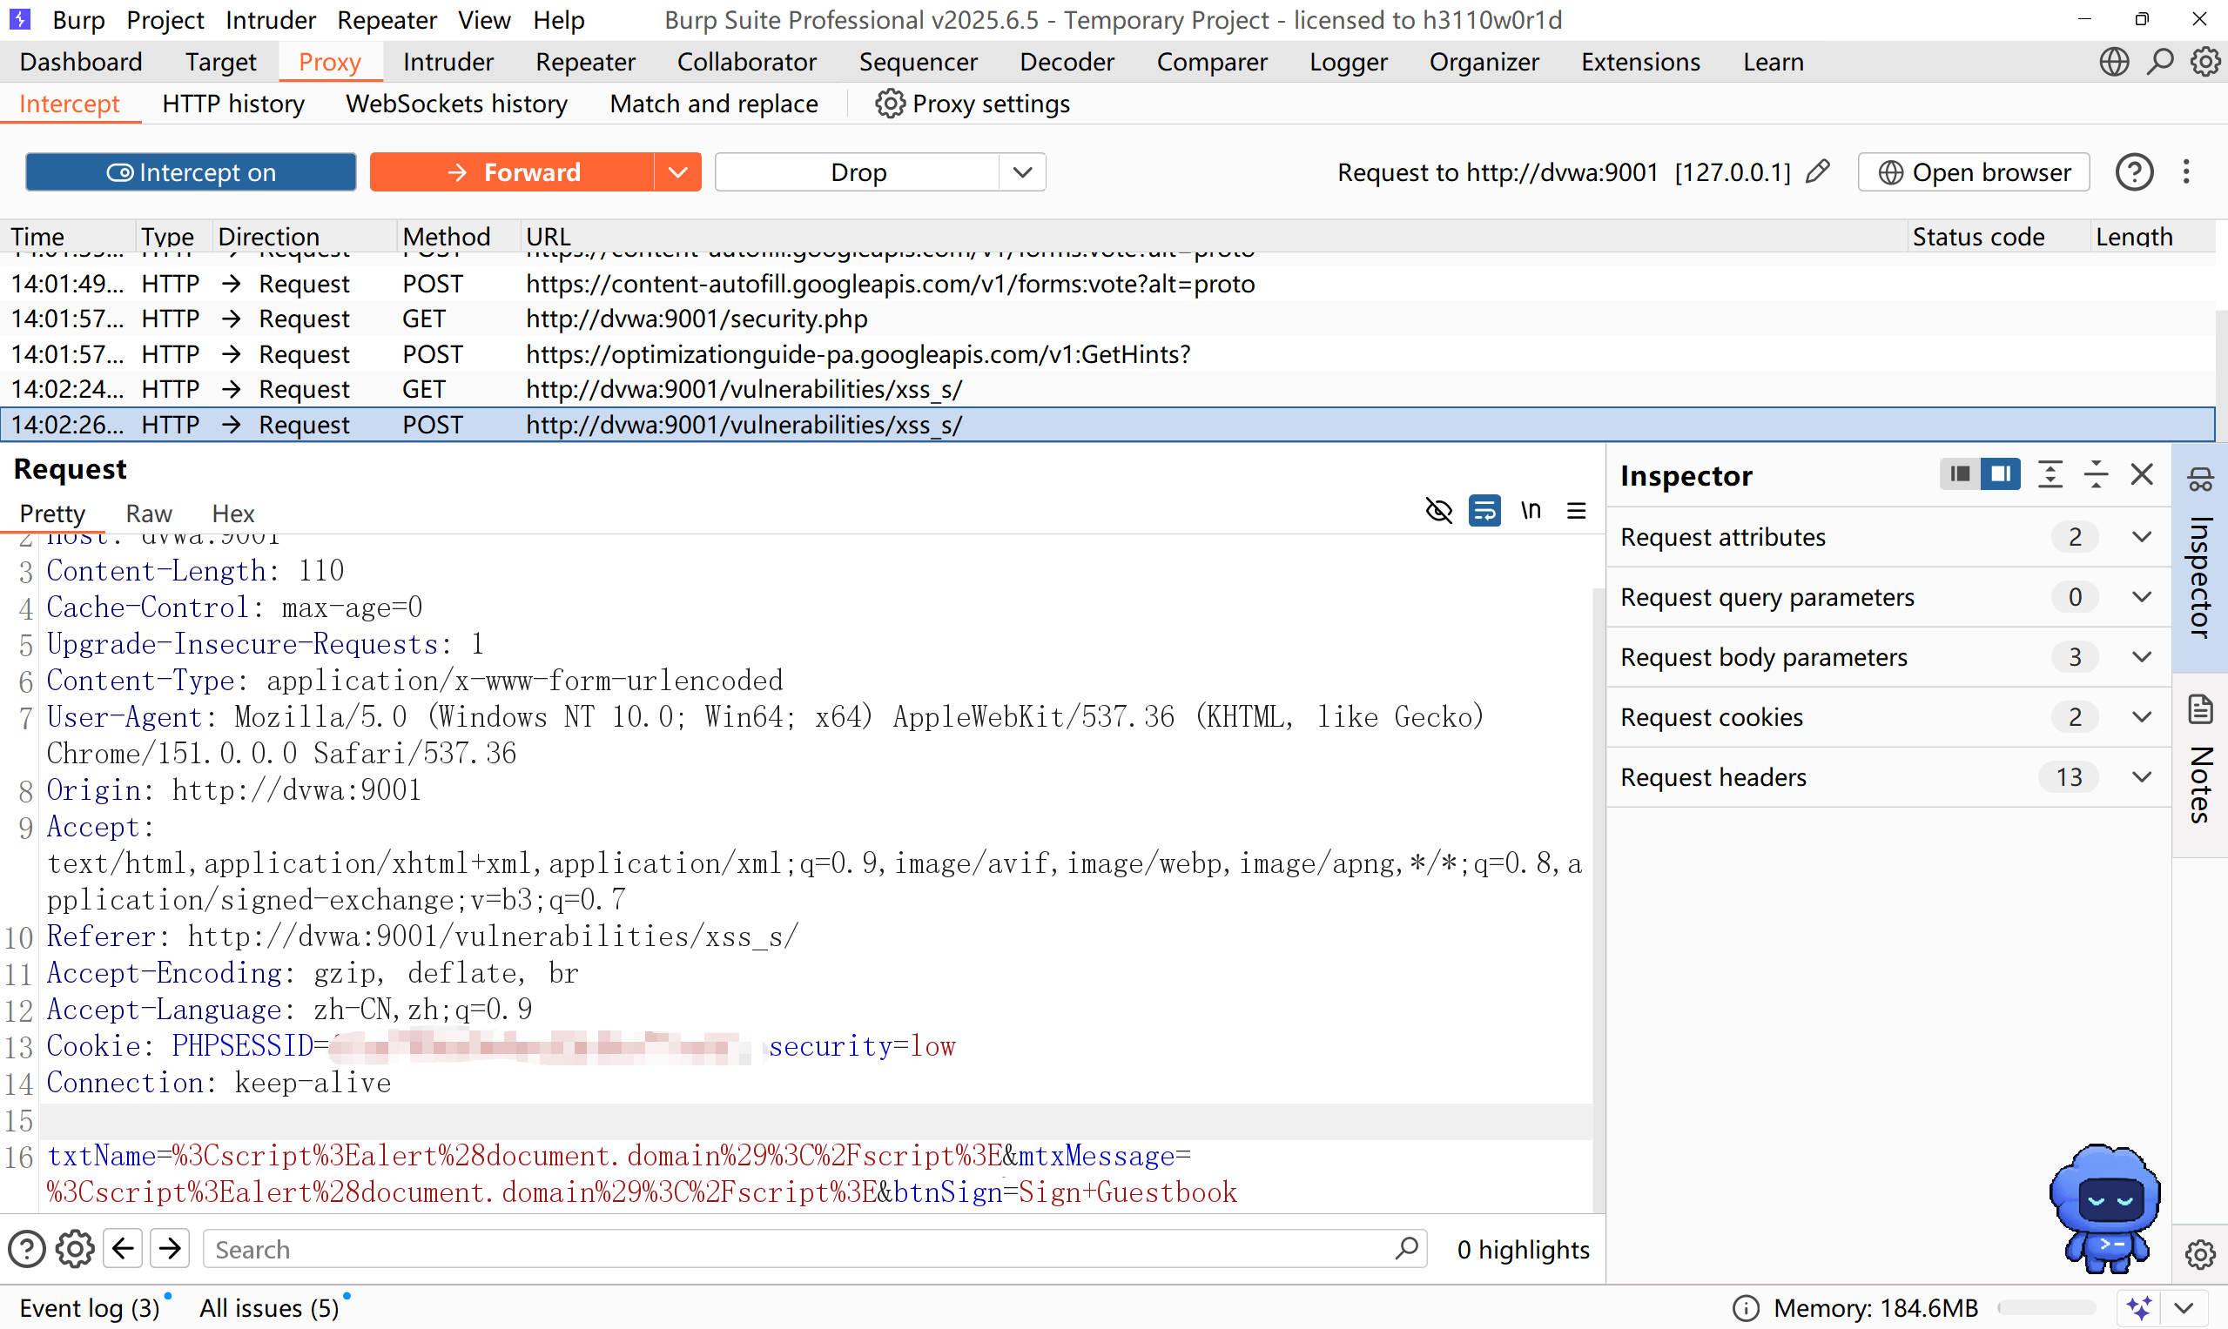2228x1329 pixels.
Task: Switch to the Repeater tab
Action: click(585, 62)
